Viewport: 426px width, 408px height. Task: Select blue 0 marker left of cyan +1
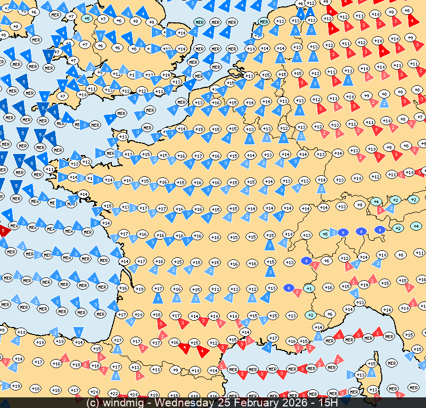point(289,288)
